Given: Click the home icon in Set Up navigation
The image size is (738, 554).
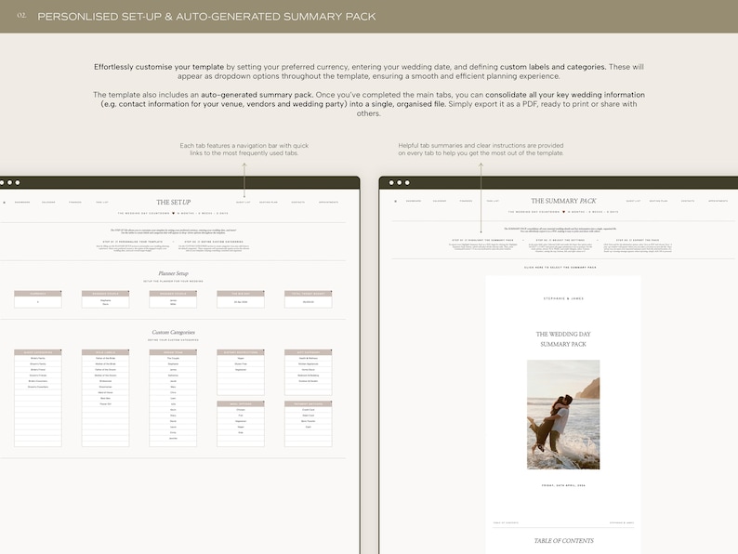Looking at the screenshot, I should coord(5,203).
